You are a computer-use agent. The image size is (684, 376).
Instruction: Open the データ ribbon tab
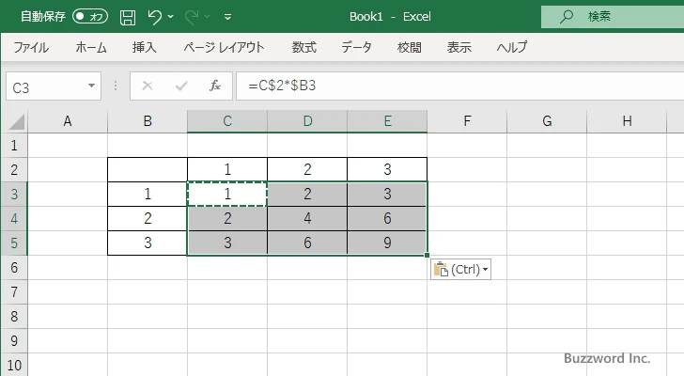click(356, 47)
